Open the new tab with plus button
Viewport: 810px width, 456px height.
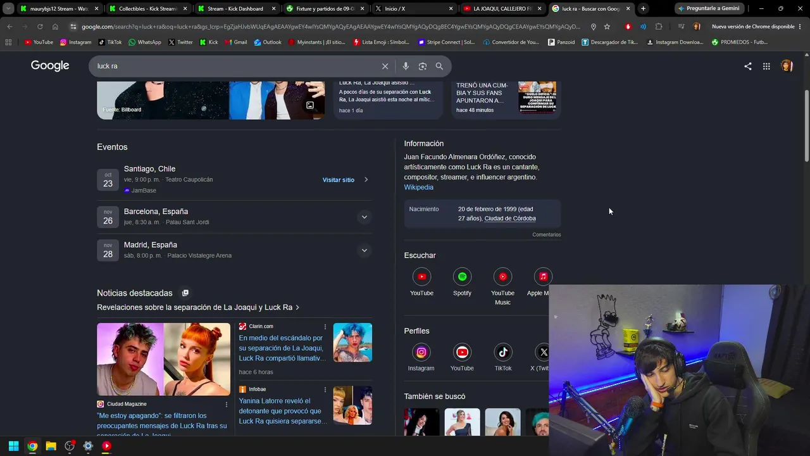(643, 9)
